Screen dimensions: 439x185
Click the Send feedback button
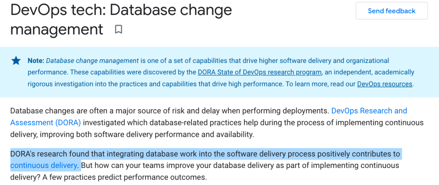tap(391, 11)
